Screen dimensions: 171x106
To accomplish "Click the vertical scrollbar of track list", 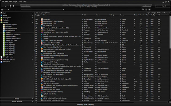I will point(170,32).
